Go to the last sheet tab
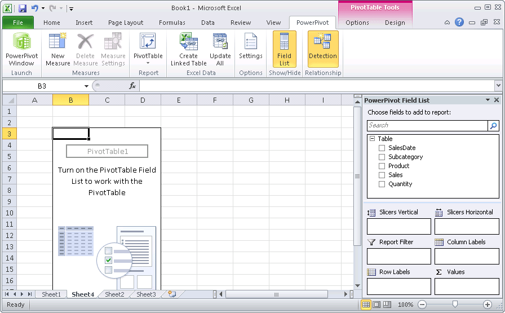Screen dimensions: 505x313 [x=30, y=294]
